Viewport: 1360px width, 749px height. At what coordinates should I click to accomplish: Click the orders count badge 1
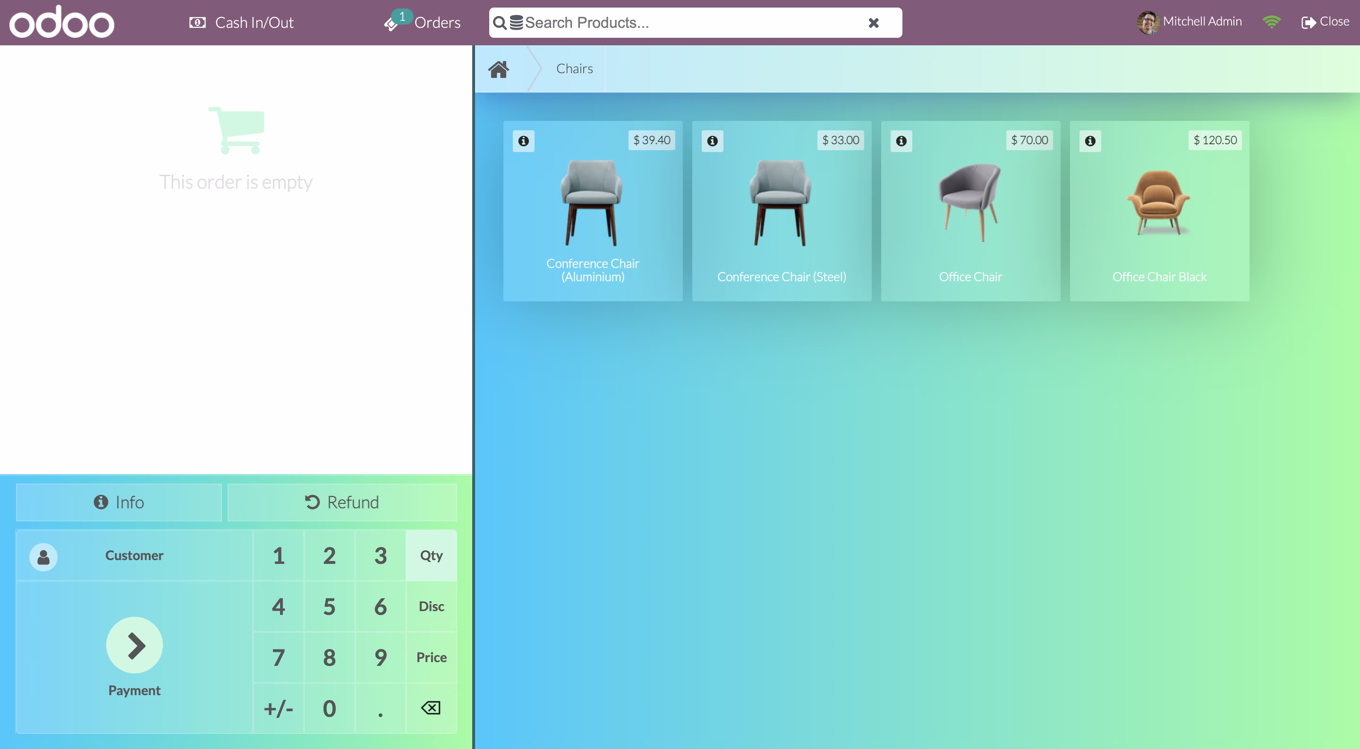click(x=402, y=17)
